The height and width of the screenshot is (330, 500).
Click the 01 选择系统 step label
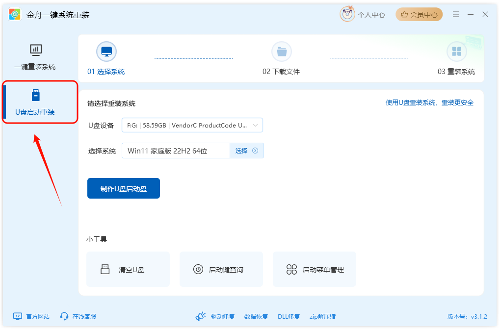tap(106, 72)
